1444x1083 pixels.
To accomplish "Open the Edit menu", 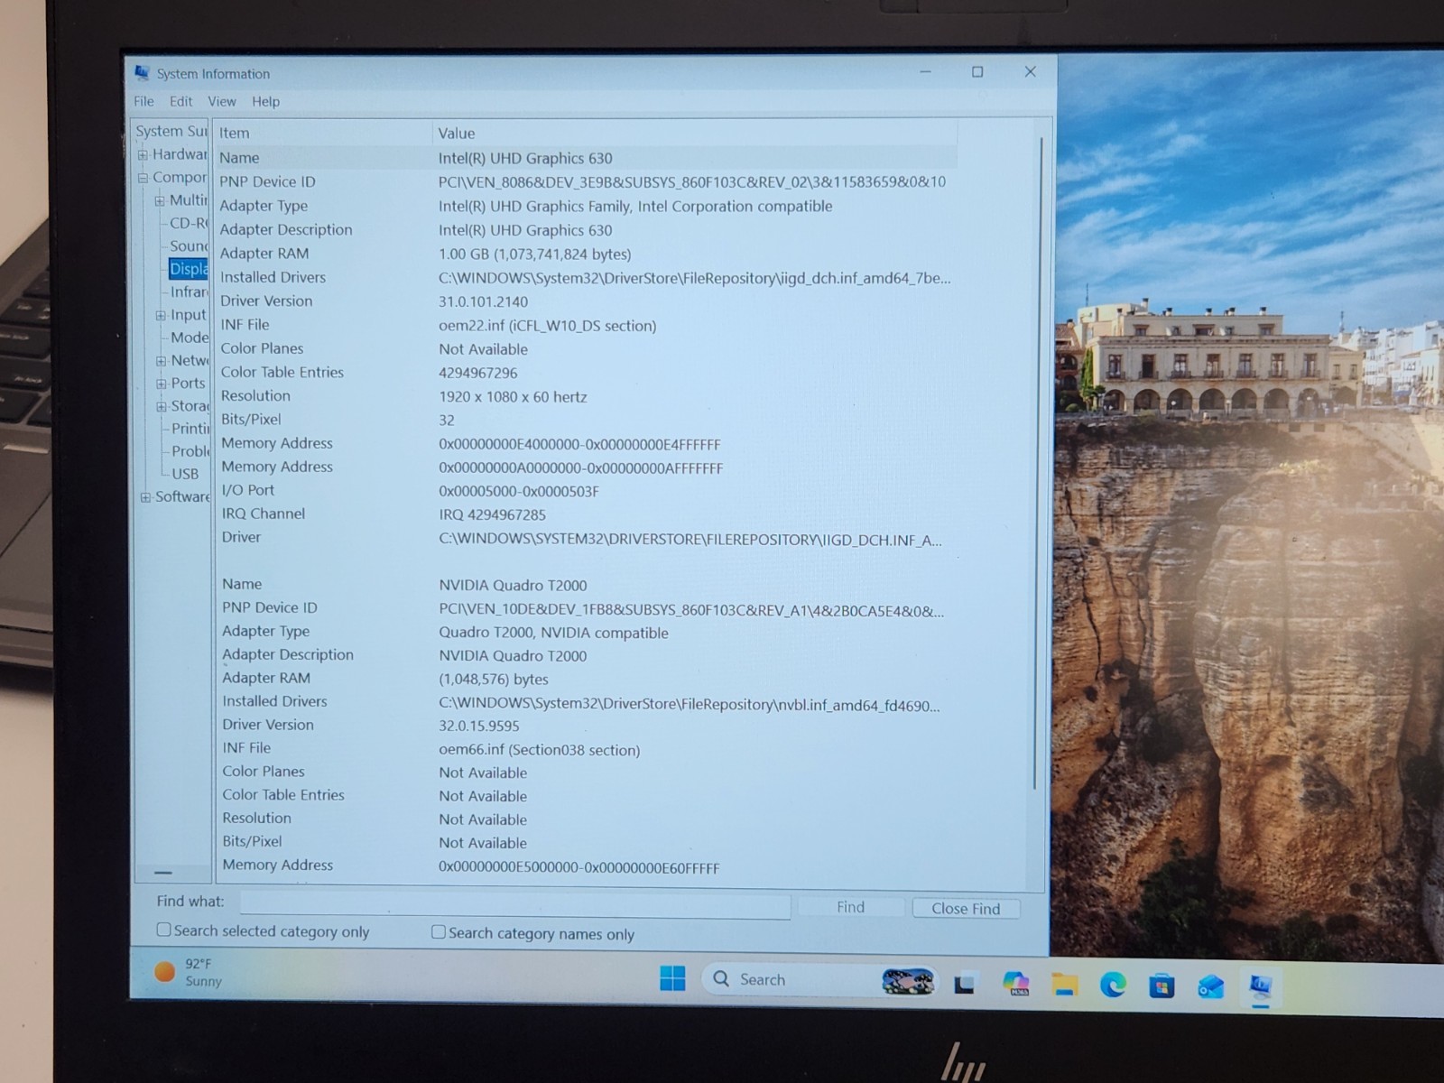I will point(180,101).
